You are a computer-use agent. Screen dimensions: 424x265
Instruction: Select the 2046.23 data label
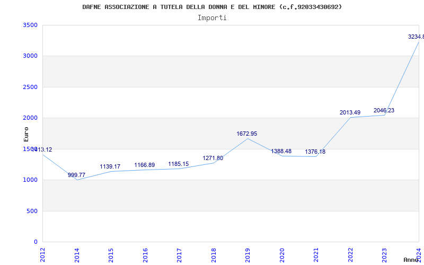384,110
